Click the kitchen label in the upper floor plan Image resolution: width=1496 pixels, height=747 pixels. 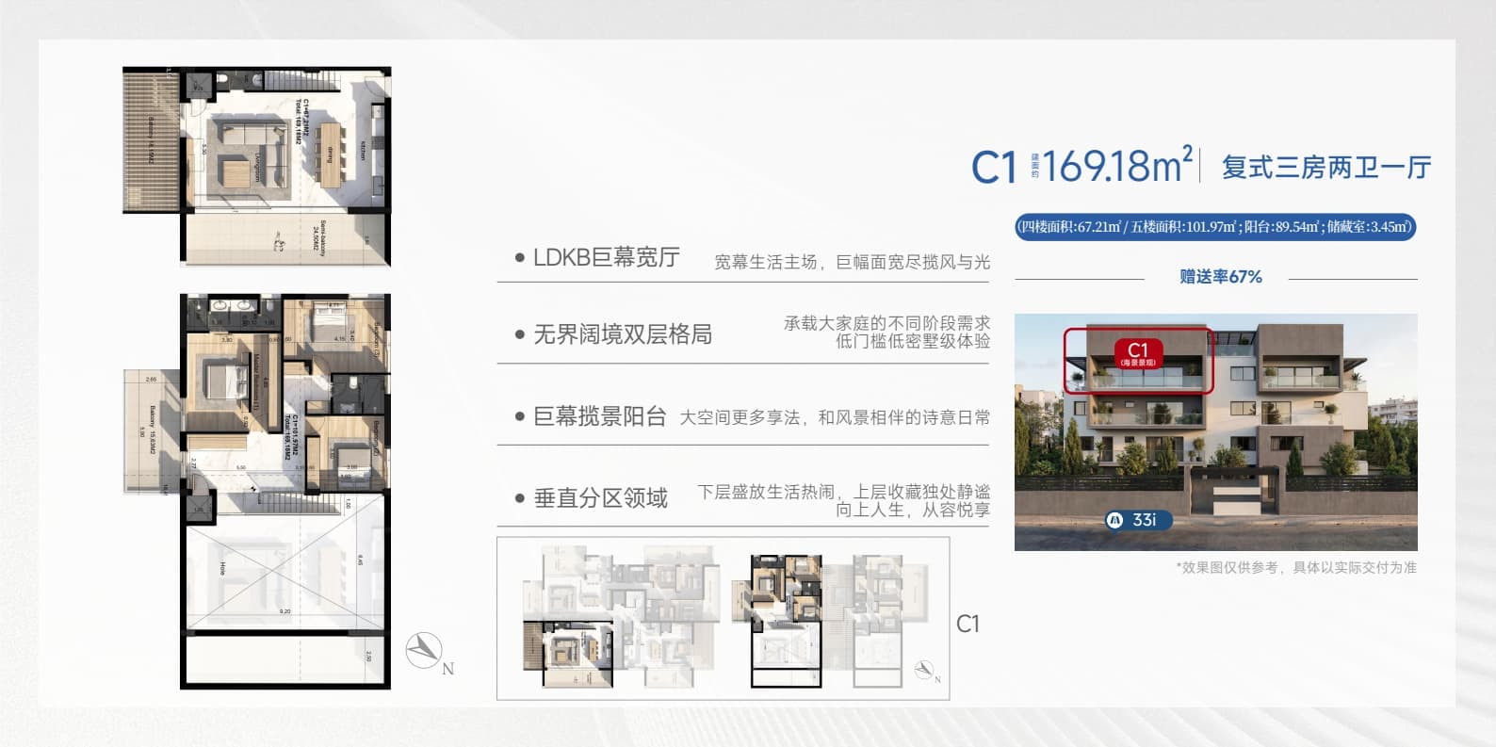pos(363,150)
